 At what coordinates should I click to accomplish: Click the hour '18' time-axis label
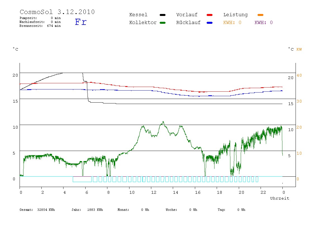click(219, 192)
